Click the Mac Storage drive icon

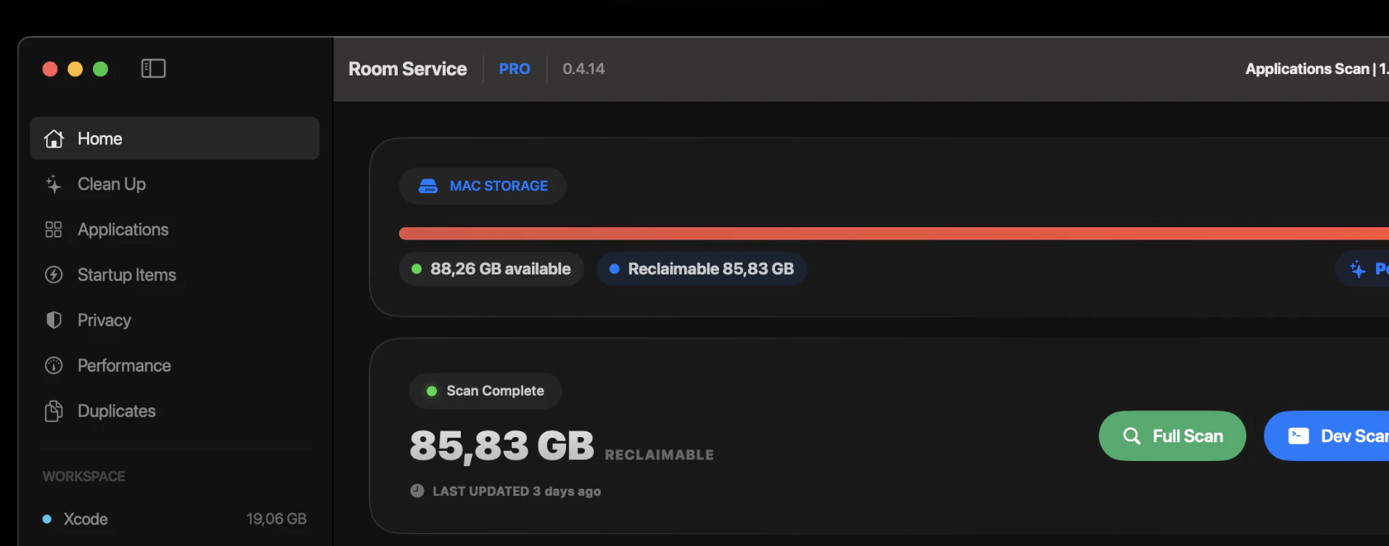pos(428,186)
